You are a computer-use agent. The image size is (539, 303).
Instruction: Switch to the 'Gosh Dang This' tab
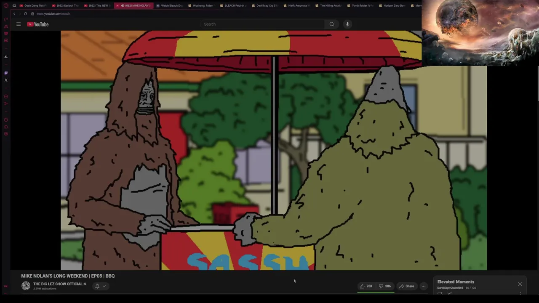[x=33, y=5]
